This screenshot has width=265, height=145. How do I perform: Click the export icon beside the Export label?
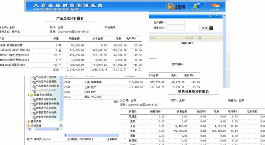(x=199, y=38)
